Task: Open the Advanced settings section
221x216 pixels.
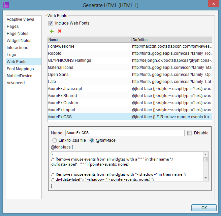Action: coord(16,83)
